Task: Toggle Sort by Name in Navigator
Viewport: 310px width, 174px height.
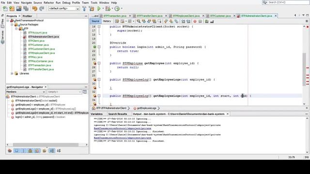Action: tap(52, 151)
